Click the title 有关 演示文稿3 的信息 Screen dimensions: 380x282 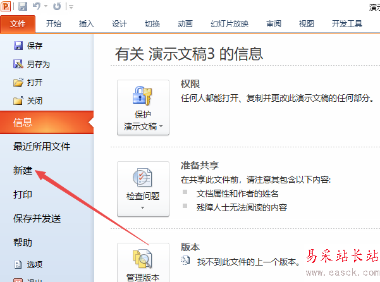point(189,54)
